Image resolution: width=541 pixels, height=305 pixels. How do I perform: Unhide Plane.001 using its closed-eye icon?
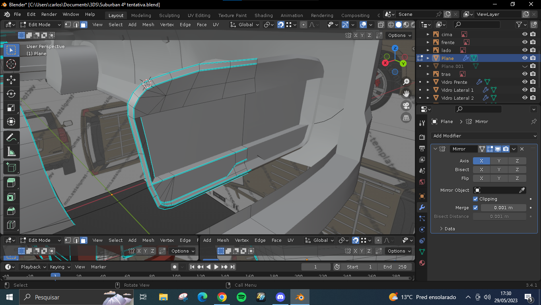(x=525, y=66)
